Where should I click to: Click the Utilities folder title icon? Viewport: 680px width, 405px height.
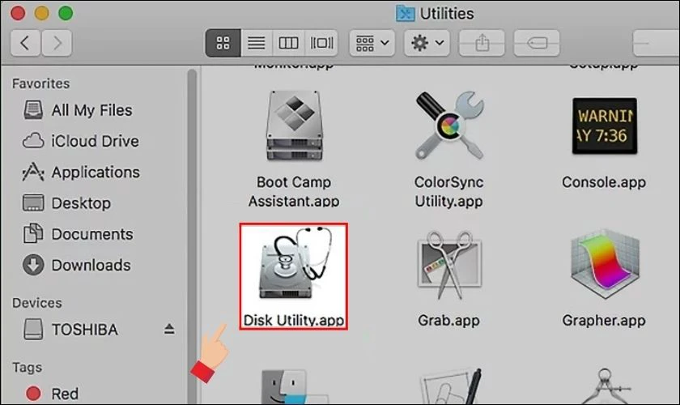tap(406, 14)
